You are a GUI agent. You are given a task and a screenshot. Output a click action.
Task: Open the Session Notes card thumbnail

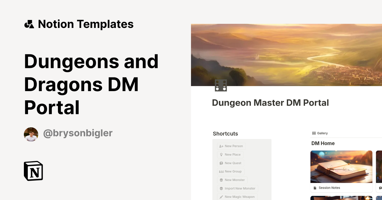coord(341,167)
